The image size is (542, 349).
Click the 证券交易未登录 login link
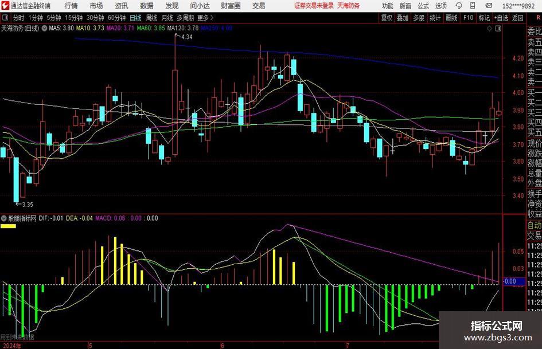(314, 6)
